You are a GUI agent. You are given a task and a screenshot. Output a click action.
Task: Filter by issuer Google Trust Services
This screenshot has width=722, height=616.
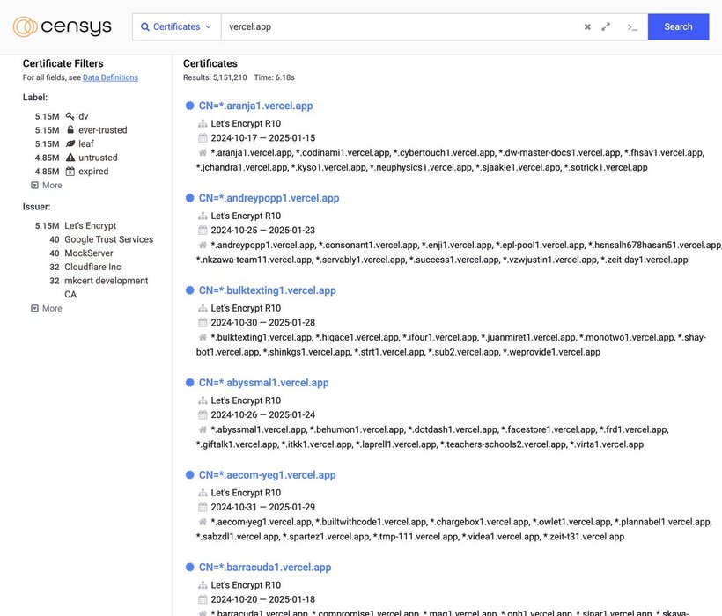click(108, 239)
